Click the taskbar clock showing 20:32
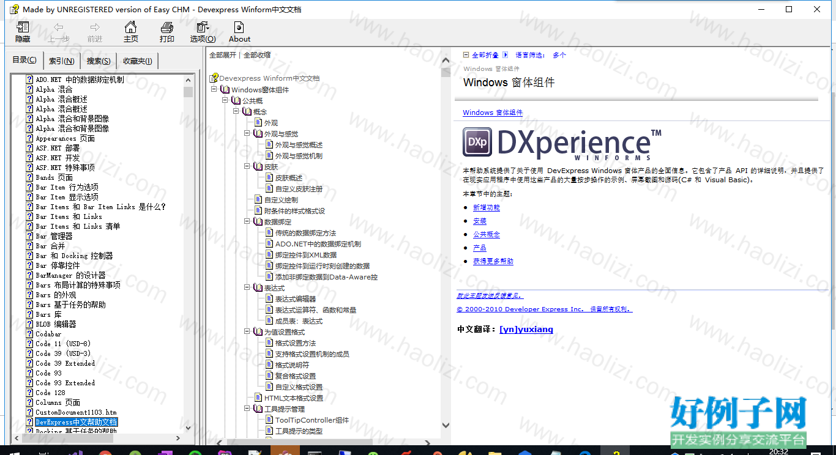 [x=778, y=451]
